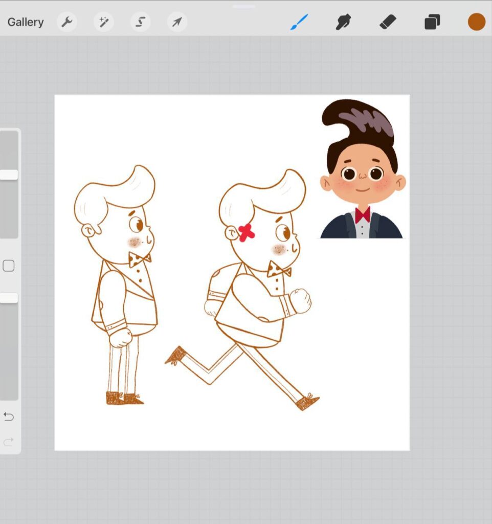Click the brush size slider handle
Screen dimensions: 492x524
click(9, 175)
